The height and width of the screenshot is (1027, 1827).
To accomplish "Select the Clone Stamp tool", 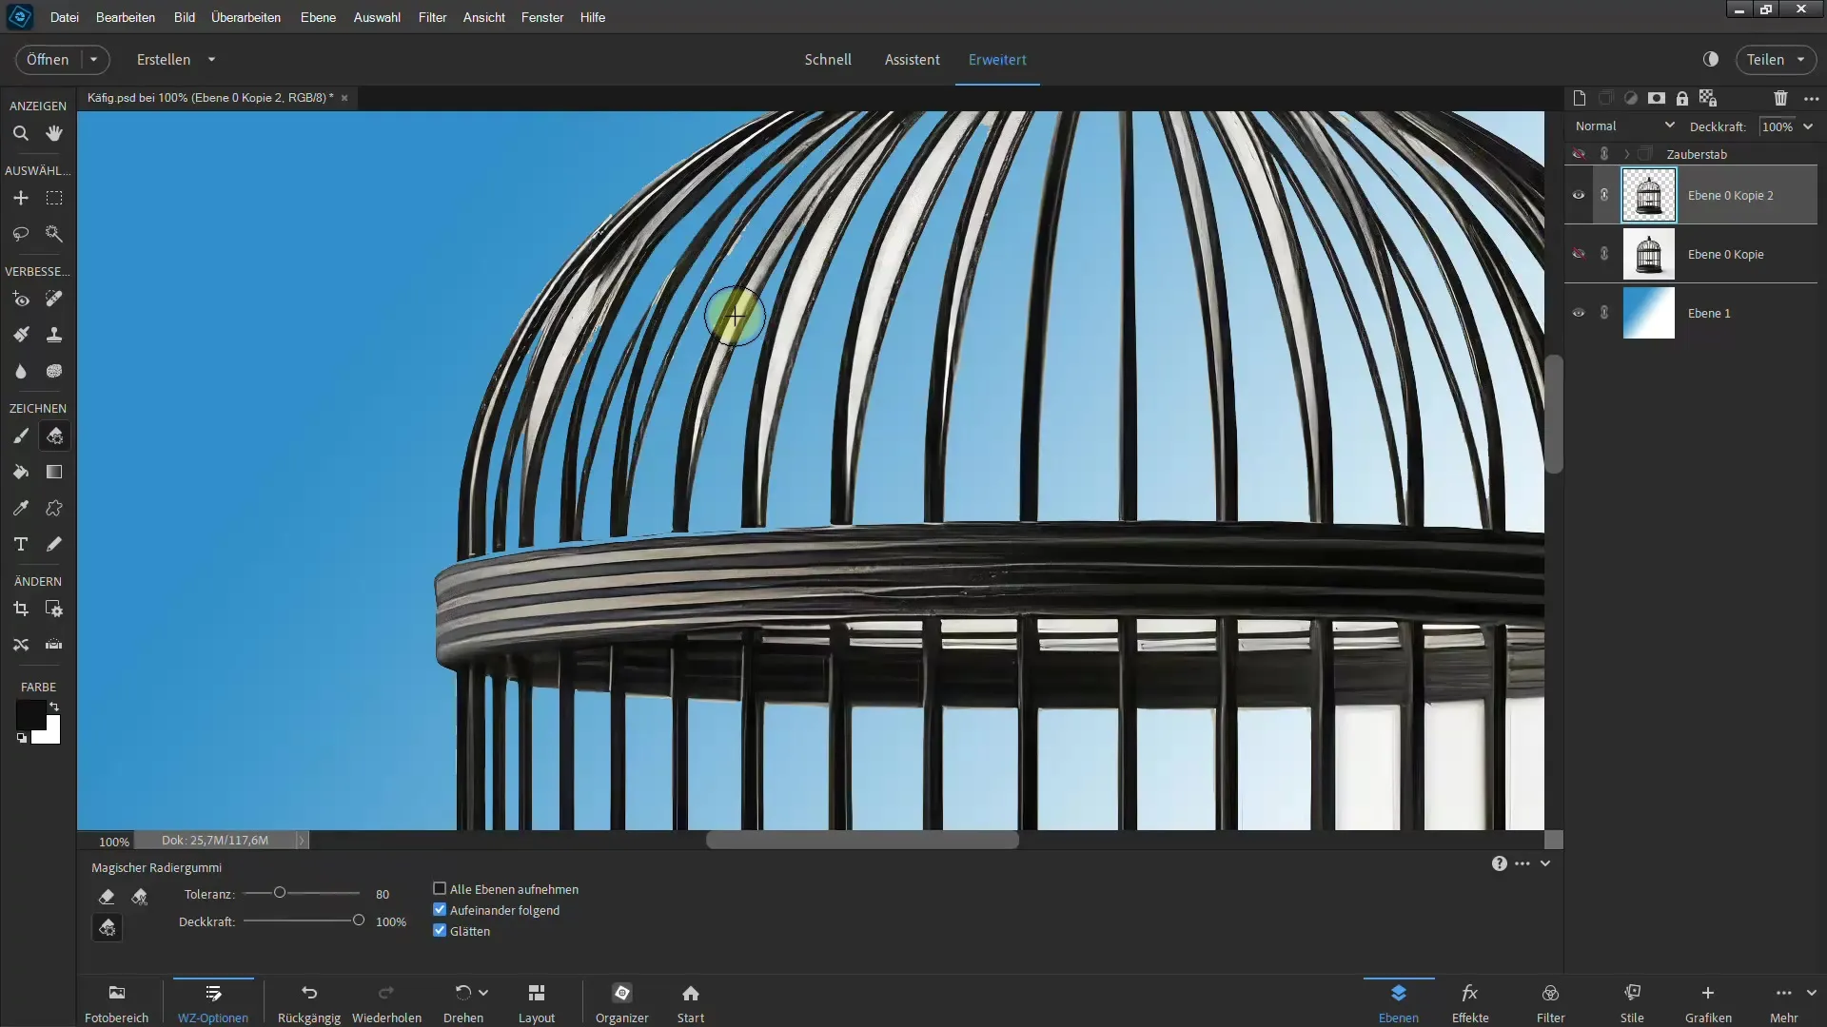I will pyautogui.click(x=54, y=335).
